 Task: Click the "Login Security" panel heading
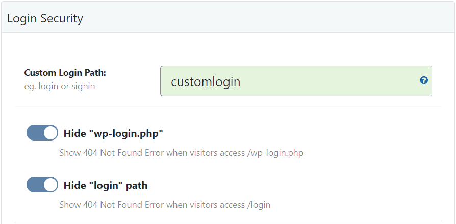(45, 19)
